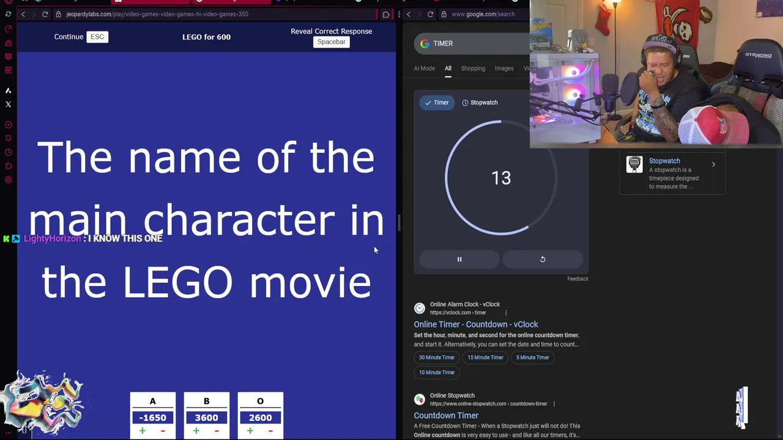This screenshot has width=783, height=440.
Task: Click the Online Alarm Clock - vClock site name
Action: (x=465, y=304)
